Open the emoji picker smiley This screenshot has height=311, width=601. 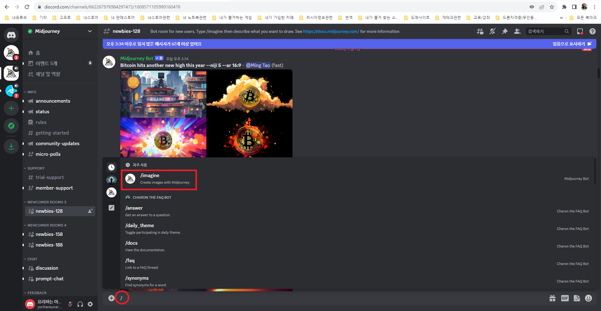coord(588,298)
